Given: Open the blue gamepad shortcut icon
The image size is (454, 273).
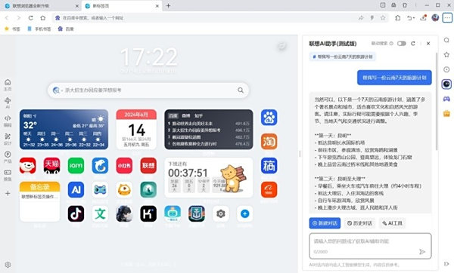Looking at the screenshot, I should point(100,189).
